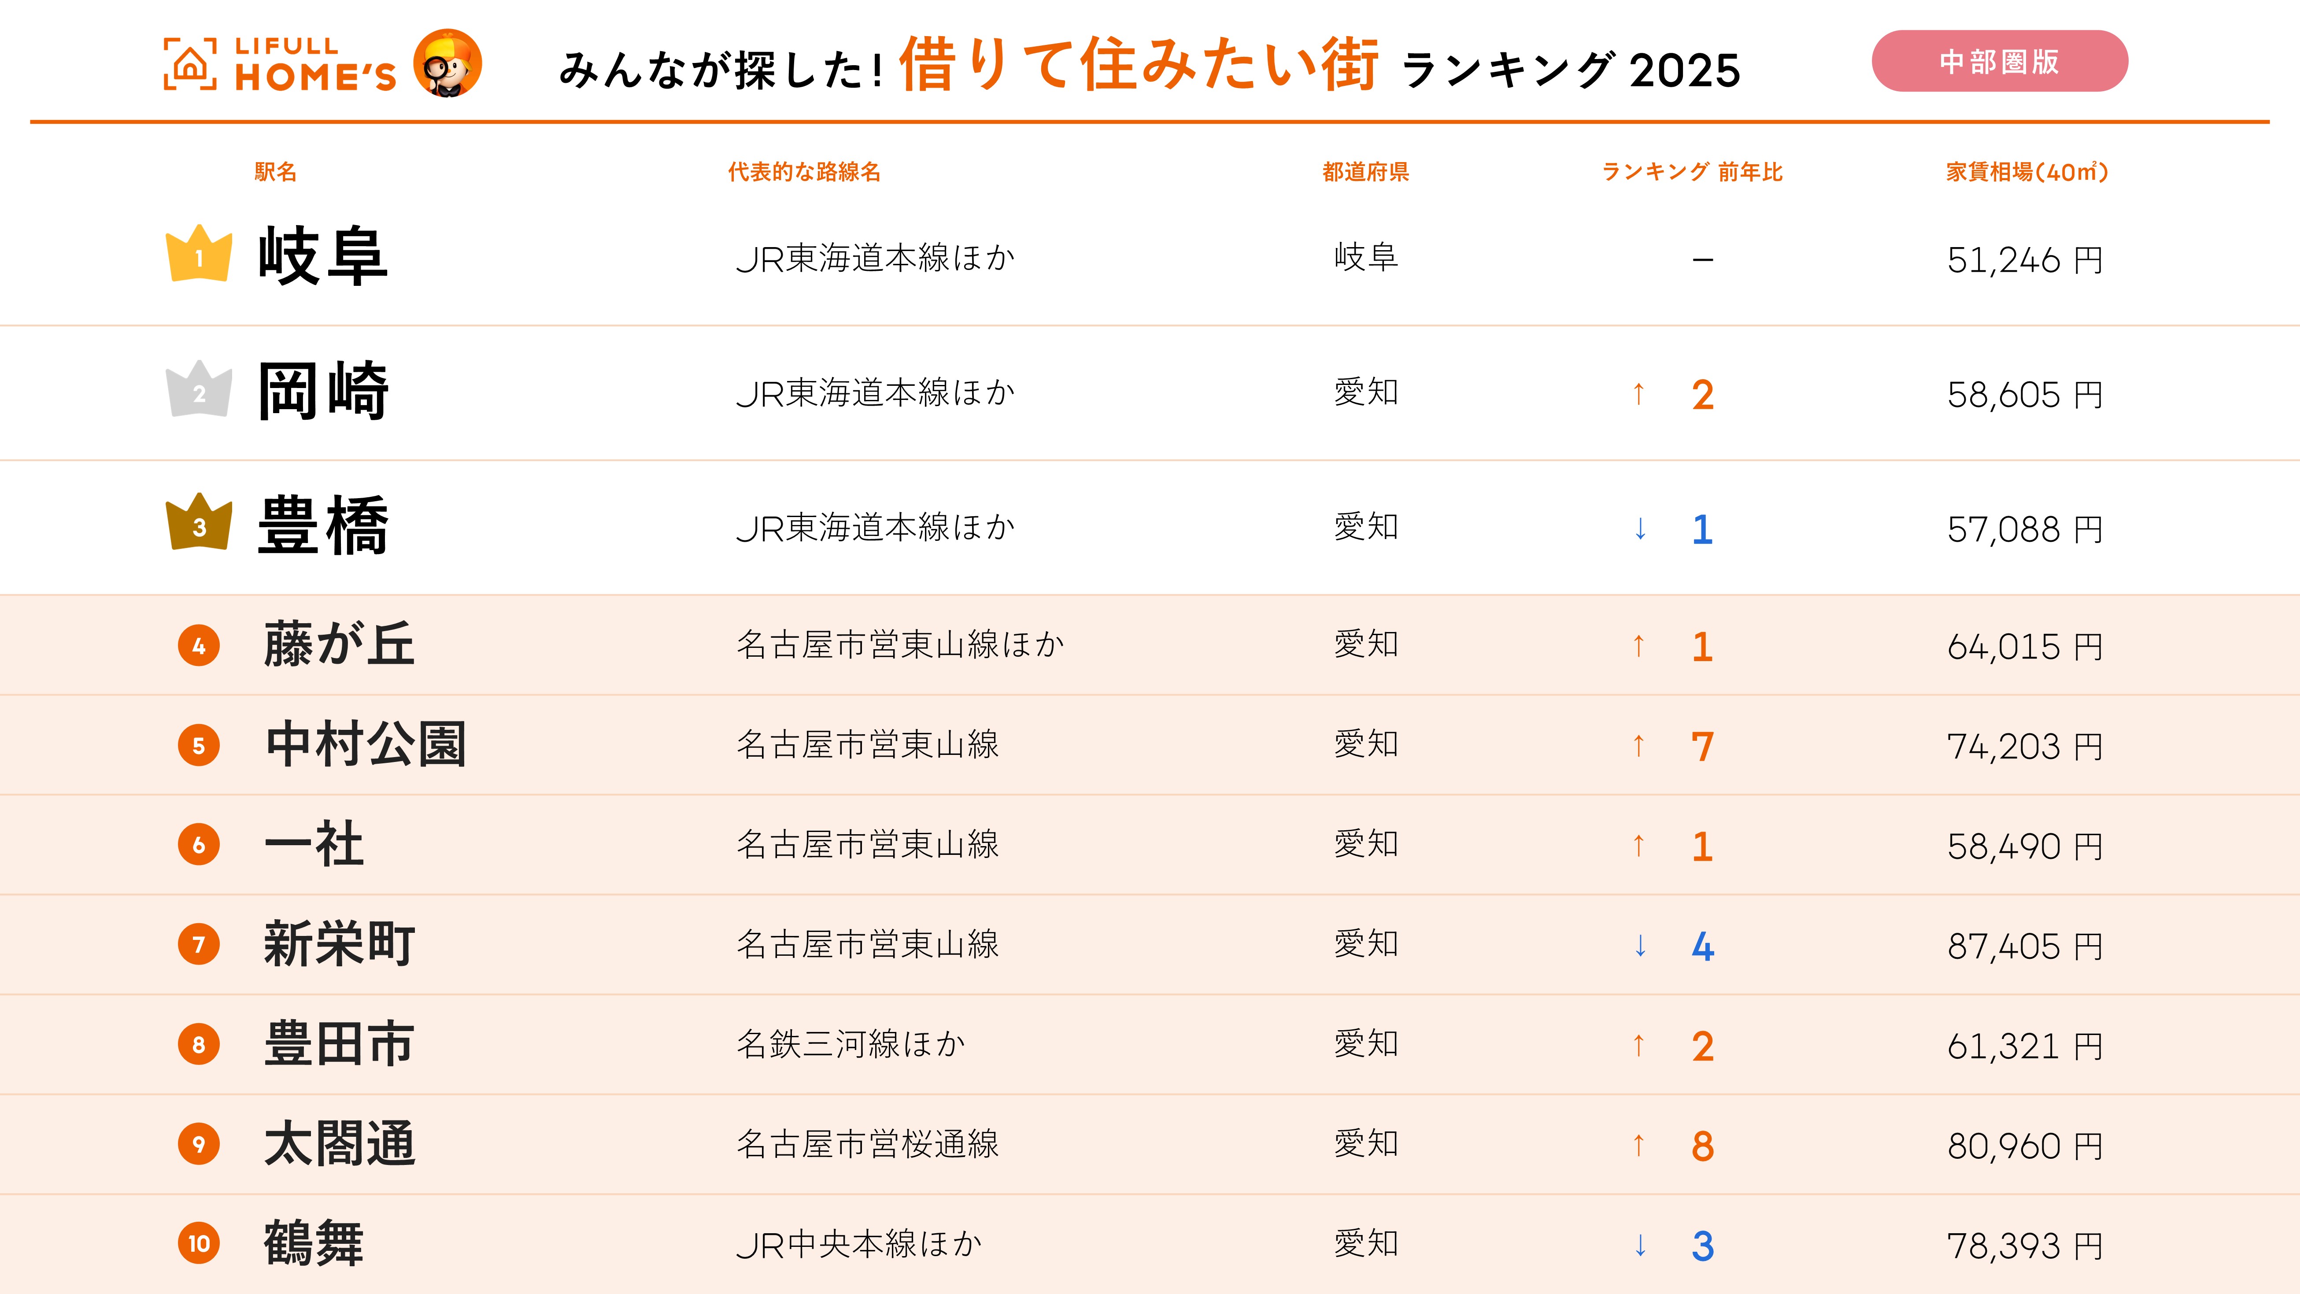Click the LIFULL HOME'S house logo icon

pyautogui.click(x=190, y=64)
